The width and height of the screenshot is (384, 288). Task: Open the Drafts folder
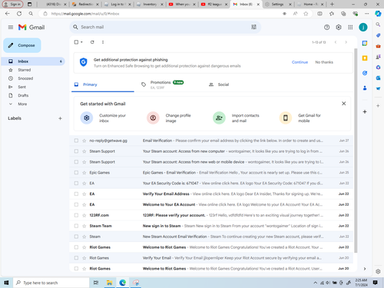tap(33, 95)
